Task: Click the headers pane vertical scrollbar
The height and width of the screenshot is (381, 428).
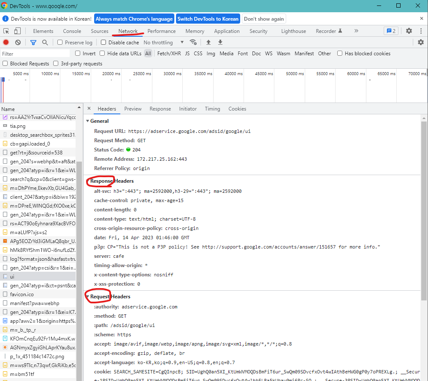Action: pos(424,210)
